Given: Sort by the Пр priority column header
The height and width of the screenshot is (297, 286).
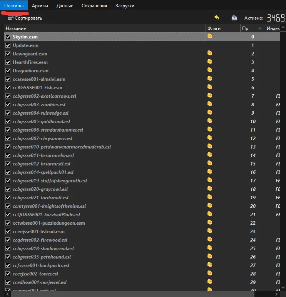Looking at the screenshot, I should pos(253,28).
